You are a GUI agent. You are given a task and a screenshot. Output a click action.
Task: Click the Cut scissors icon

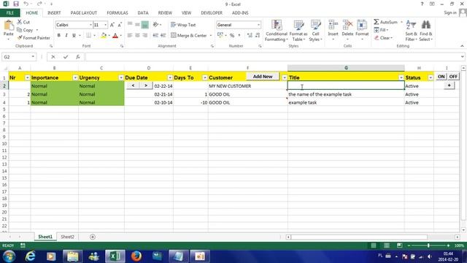click(20, 22)
